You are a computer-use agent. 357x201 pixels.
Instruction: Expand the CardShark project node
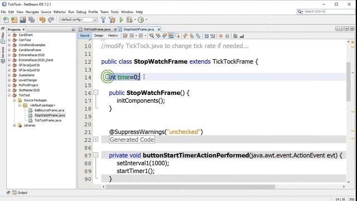(9, 35)
